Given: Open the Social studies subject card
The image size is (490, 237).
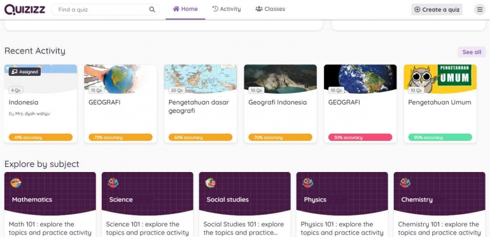Looking at the screenshot, I should tap(245, 205).
